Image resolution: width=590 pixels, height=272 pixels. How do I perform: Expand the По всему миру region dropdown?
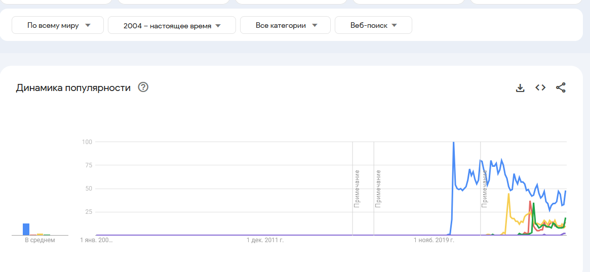point(58,25)
